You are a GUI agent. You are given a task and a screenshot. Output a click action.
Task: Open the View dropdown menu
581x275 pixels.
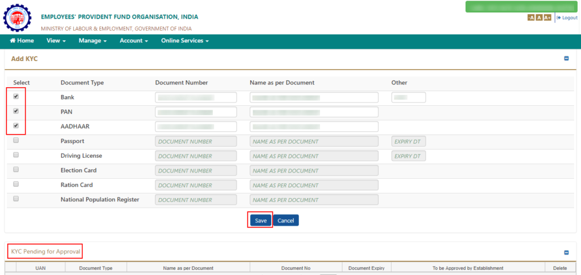pos(56,41)
